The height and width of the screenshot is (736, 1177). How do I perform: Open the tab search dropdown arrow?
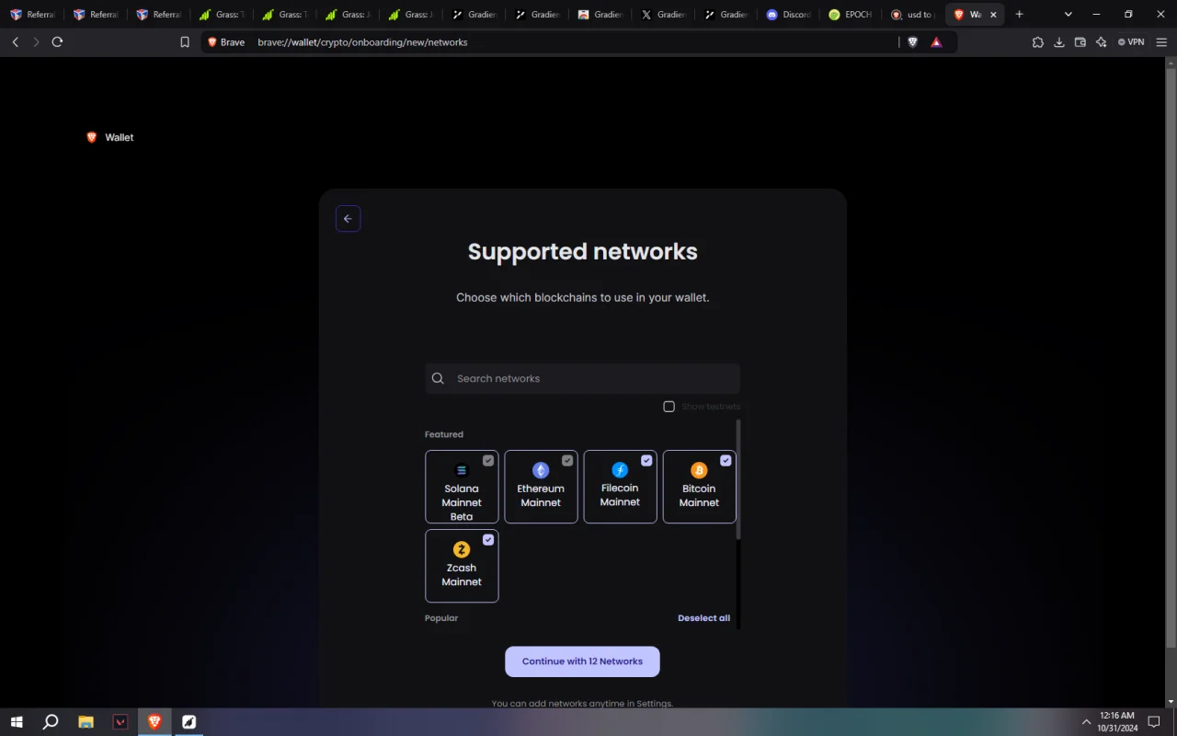1068,15
